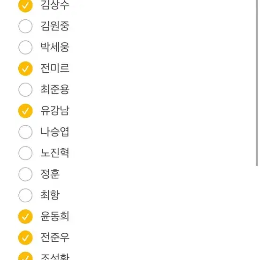Check the 박세웅 option
Screen dimensions: 260x260
click(25, 47)
